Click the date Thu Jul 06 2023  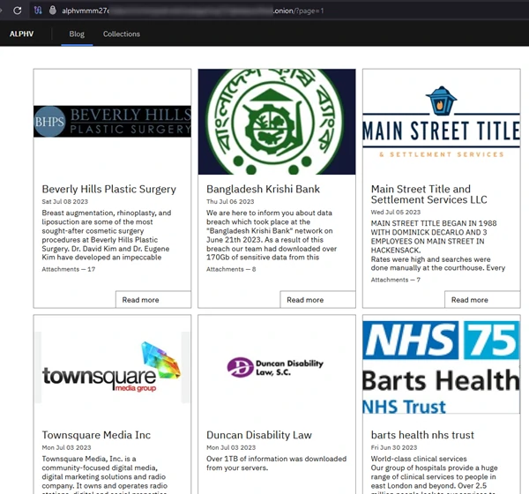click(x=230, y=202)
